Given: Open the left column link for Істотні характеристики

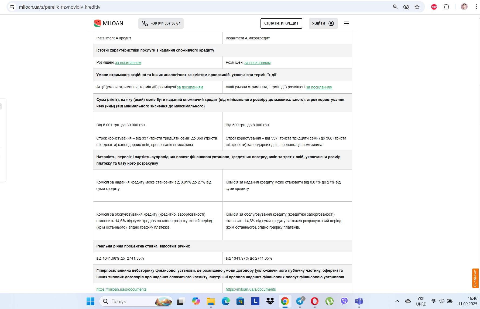Looking at the screenshot, I should (x=128, y=63).
